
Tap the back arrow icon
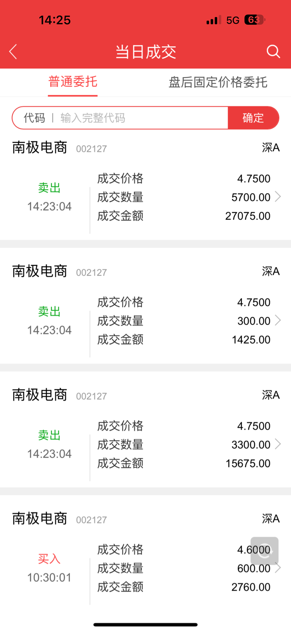pyautogui.click(x=13, y=52)
